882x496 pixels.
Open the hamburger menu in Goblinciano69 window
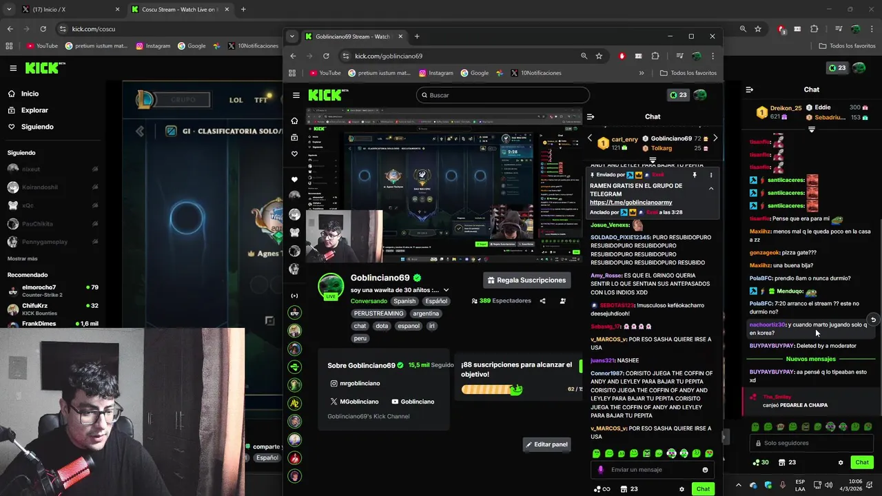click(x=296, y=95)
